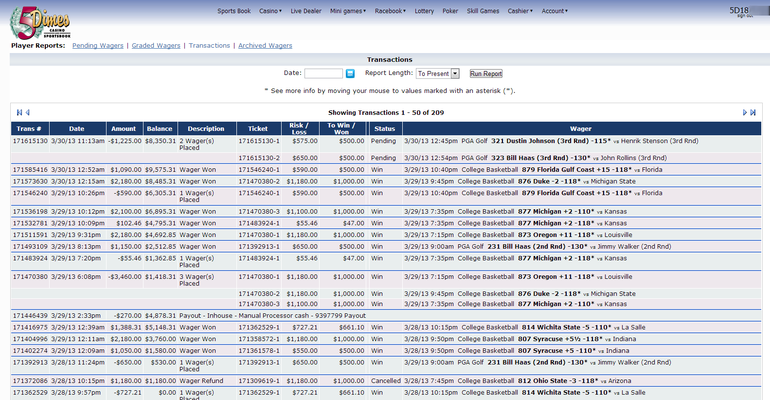Click the amount -$3,460.00
The height and width of the screenshot is (400, 770).
[125, 277]
